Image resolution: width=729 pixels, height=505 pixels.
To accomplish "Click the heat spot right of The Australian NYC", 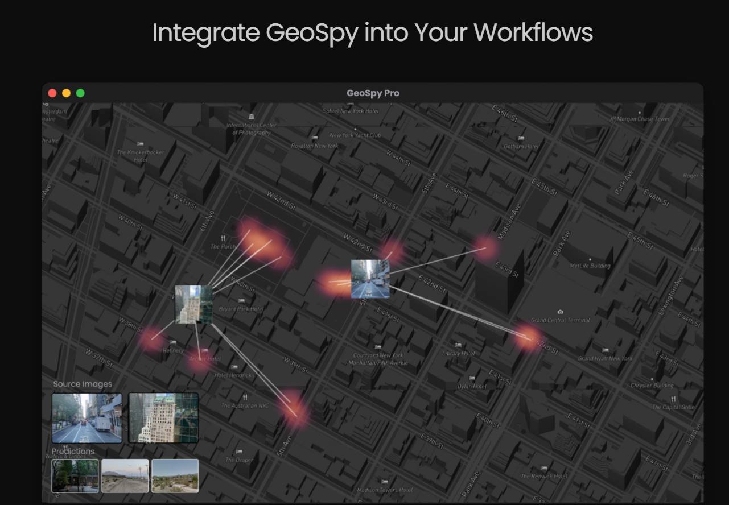I will pyautogui.click(x=295, y=408).
